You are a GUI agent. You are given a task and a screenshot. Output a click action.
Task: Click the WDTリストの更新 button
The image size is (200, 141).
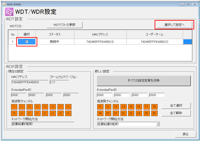point(64,25)
